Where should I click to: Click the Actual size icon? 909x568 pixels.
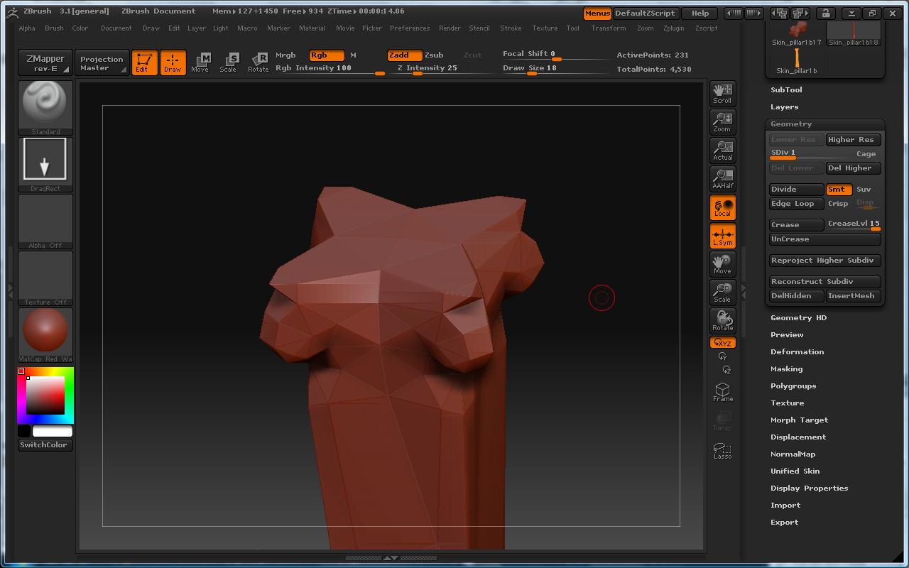(722, 150)
